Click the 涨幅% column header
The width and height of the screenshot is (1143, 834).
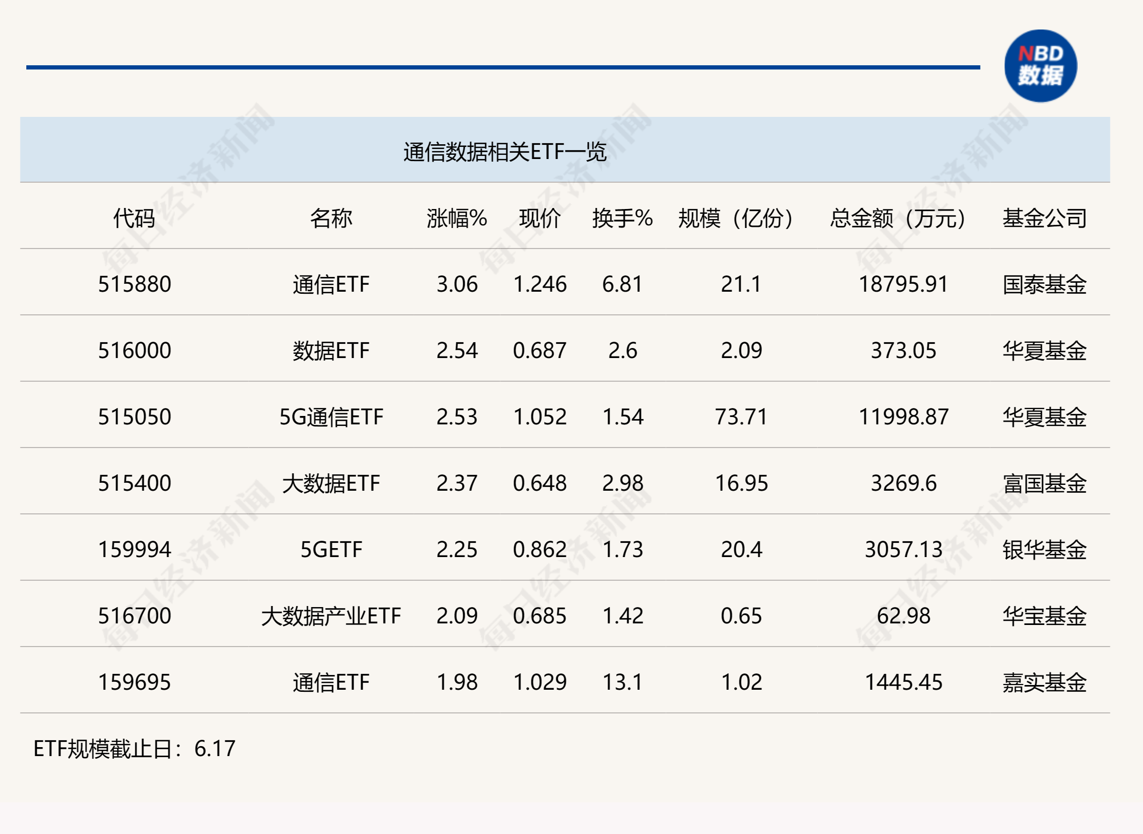[456, 218]
